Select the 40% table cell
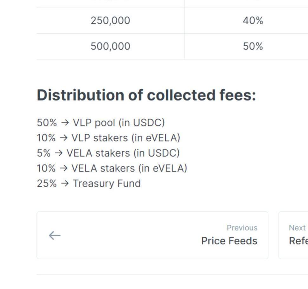Viewport: 308px width, 289px height. point(253,21)
